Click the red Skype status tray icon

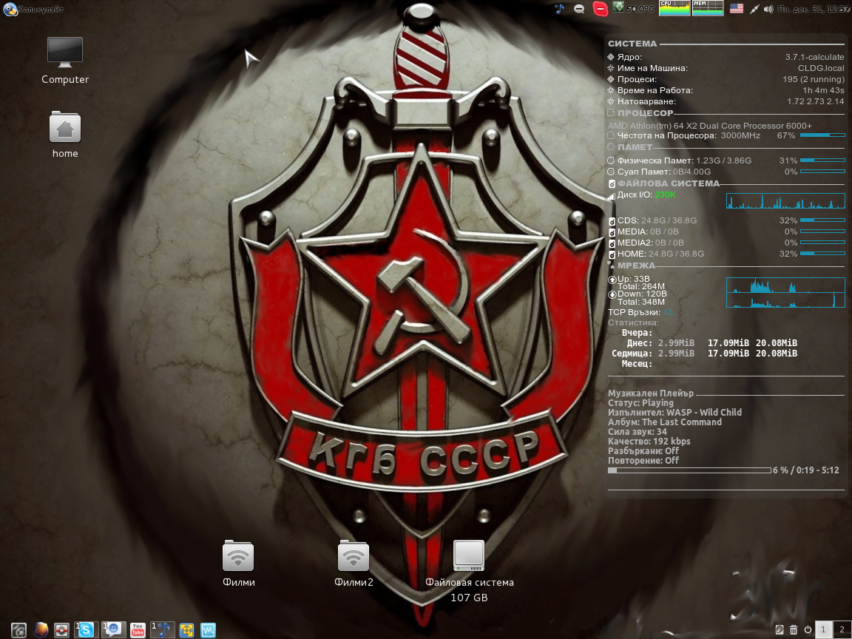600,9
